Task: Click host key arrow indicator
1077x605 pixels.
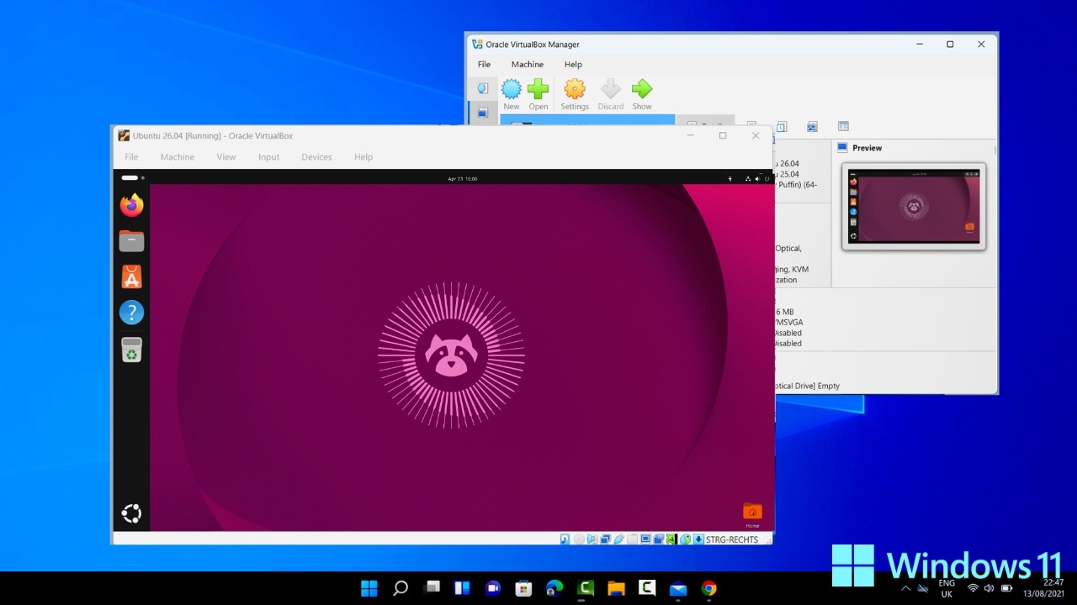Action: point(698,539)
